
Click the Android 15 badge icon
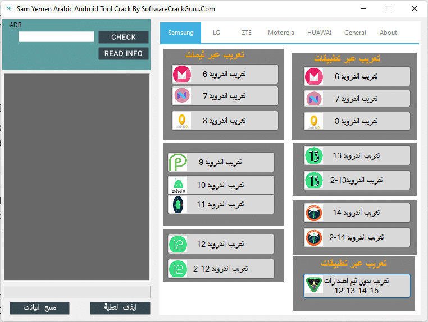(x=314, y=285)
